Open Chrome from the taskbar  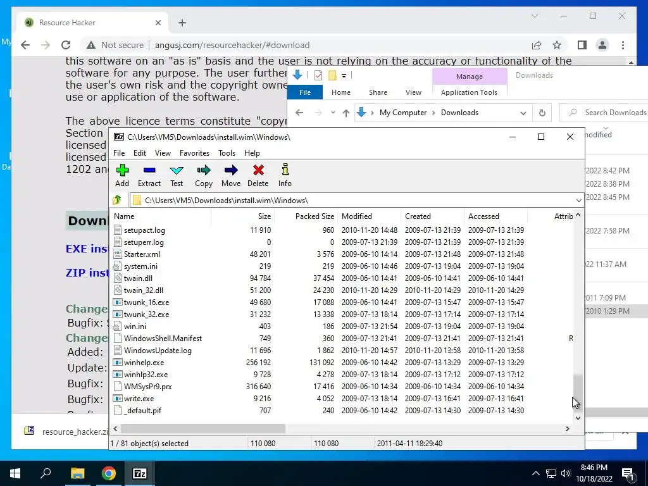coord(109,473)
